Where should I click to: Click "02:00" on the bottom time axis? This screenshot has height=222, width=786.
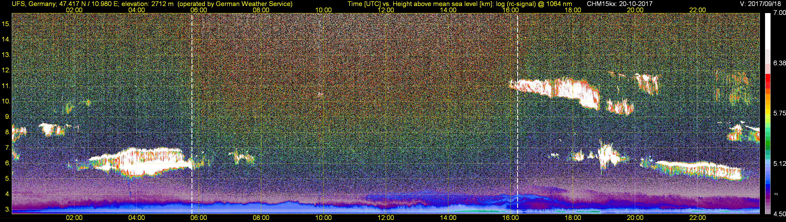click(74, 218)
